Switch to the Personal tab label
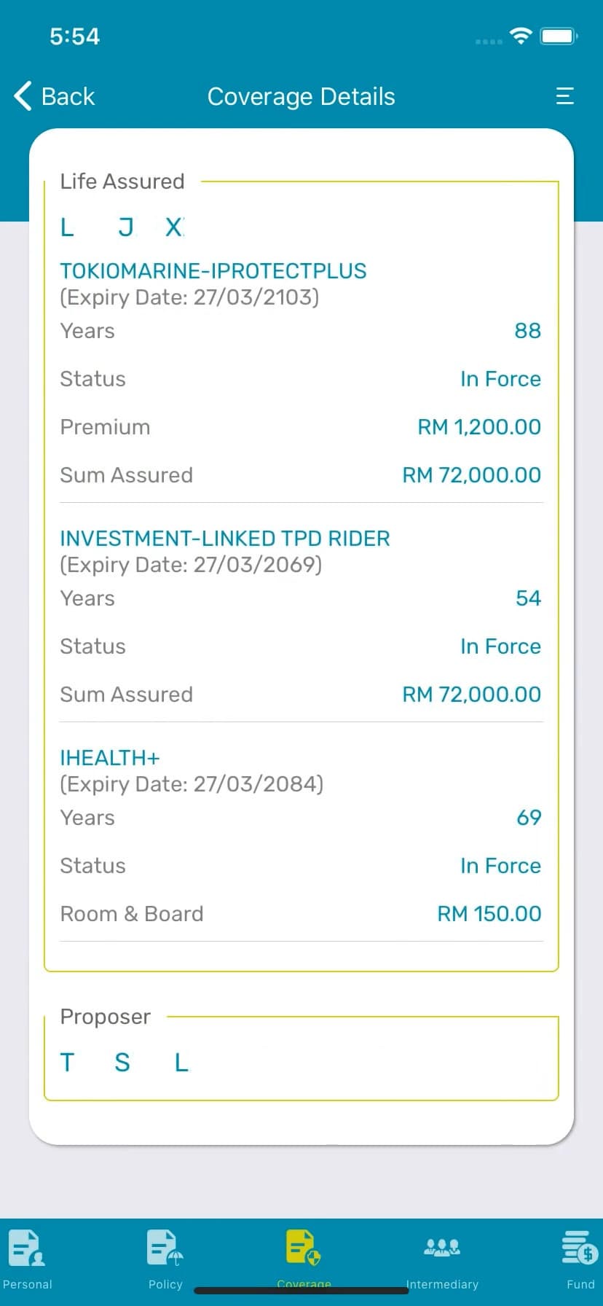Image resolution: width=603 pixels, height=1306 pixels. pos(28,1284)
